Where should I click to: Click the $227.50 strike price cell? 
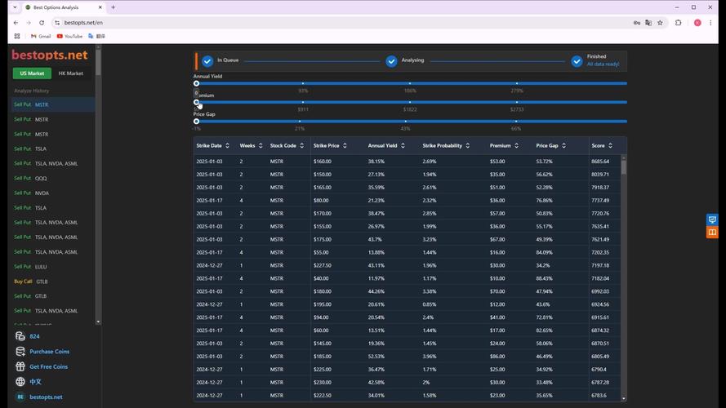click(x=323, y=265)
